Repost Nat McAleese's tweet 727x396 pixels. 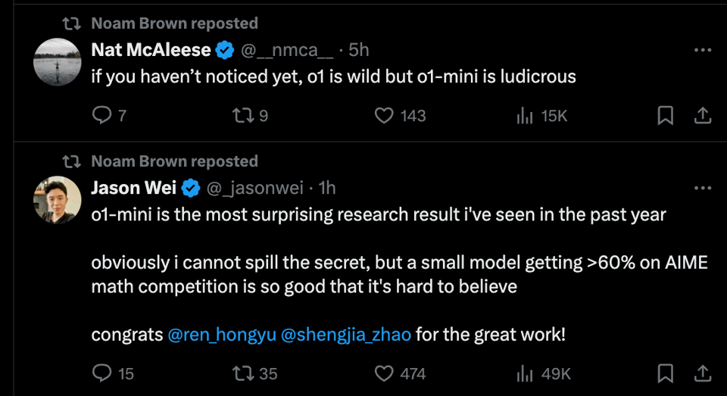(242, 115)
